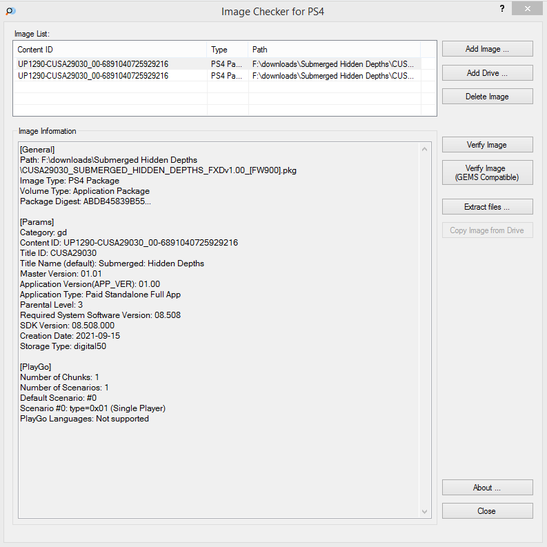Screen dimensions: 547x547
Task: Click the Close button at bottom
Action: click(488, 510)
